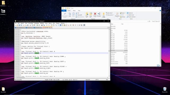Viewport: 170px width, 95px height.
Task: Click the Save Recorded Macro icon
Action: pos(81,25)
